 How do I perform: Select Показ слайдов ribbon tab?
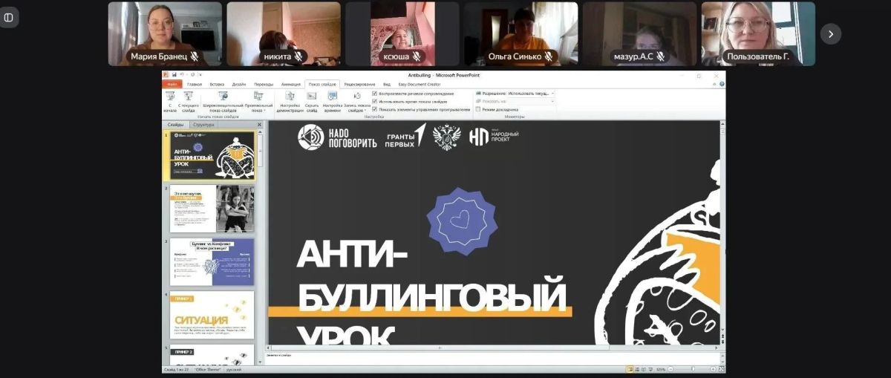[322, 84]
